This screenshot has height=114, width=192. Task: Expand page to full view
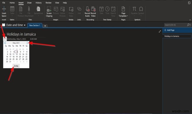click(160, 32)
